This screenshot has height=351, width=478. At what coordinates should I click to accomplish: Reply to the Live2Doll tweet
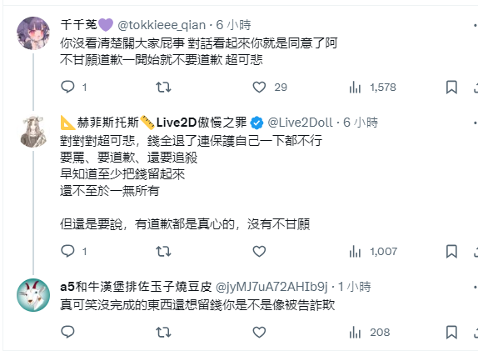pos(67,251)
